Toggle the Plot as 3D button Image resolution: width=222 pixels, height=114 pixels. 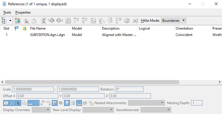pos(73,103)
